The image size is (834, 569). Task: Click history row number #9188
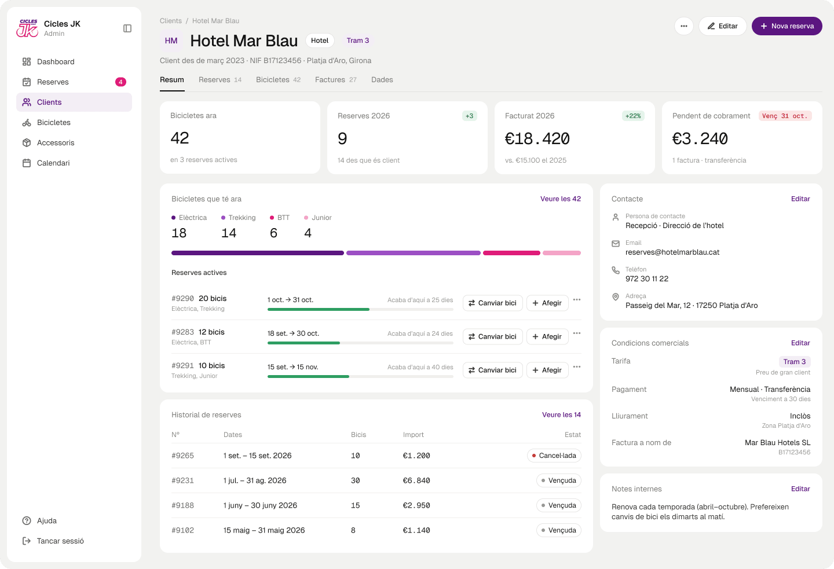pyautogui.click(x=182, y=506)
